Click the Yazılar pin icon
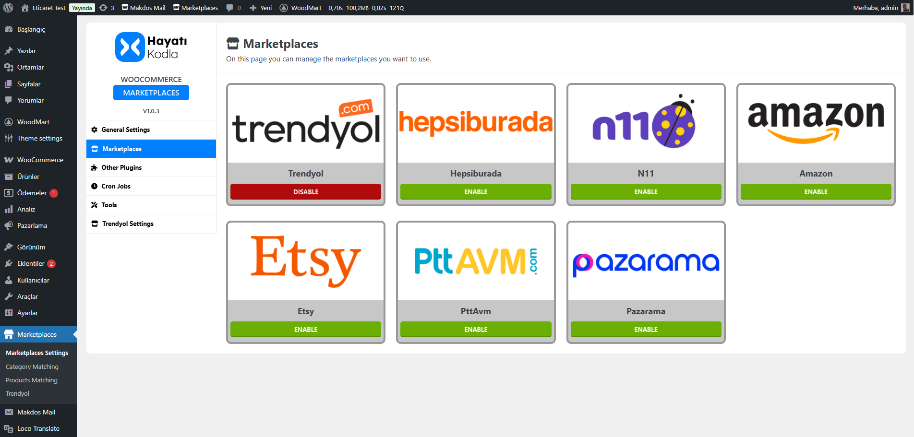The image size is (914, 437). (x=9, y=51)
